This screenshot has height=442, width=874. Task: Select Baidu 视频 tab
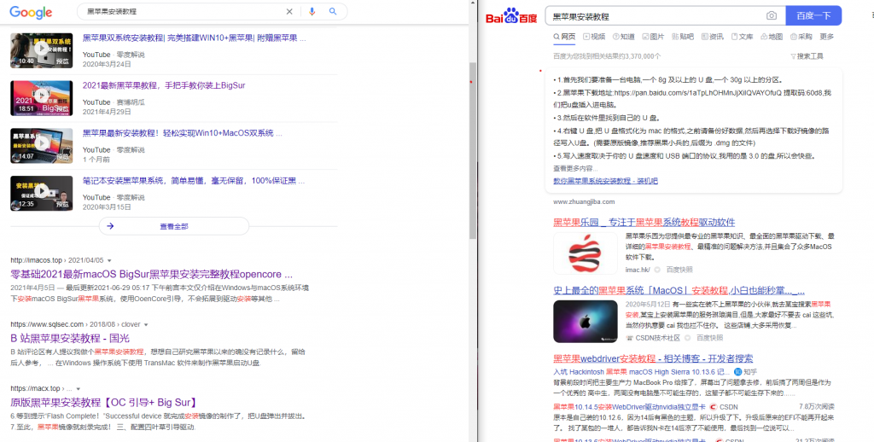tap(594, 37)
